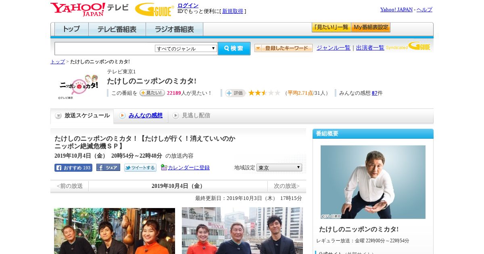Screen dimensions: 484x254
Task: Click the right outdoor trio photo
Action: pyautogui.click(x=242, y=231)
